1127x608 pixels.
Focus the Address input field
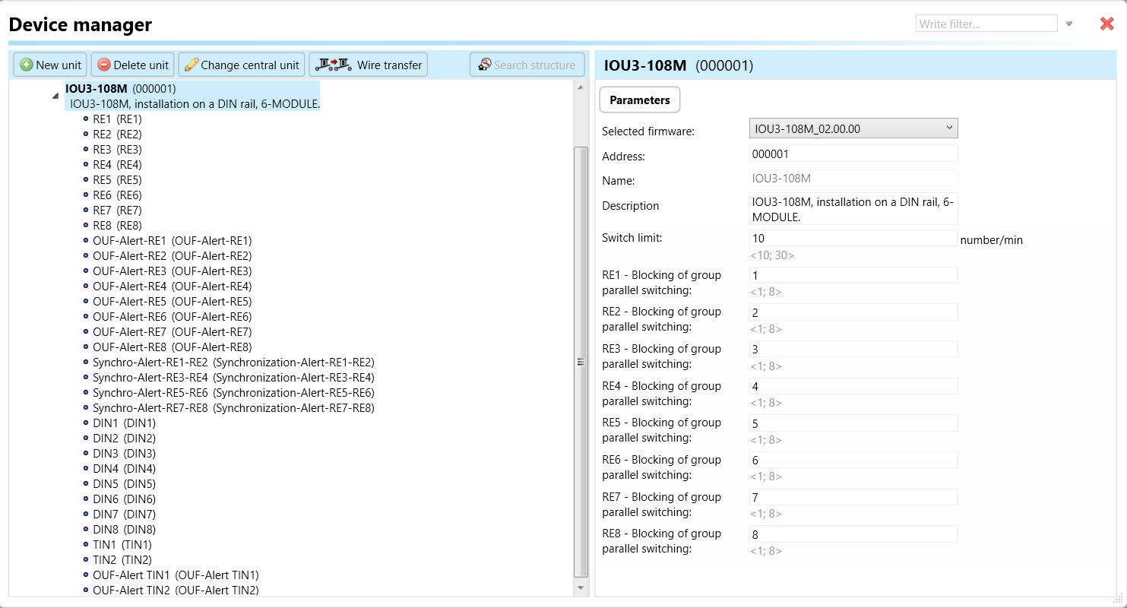coord(853,154)
